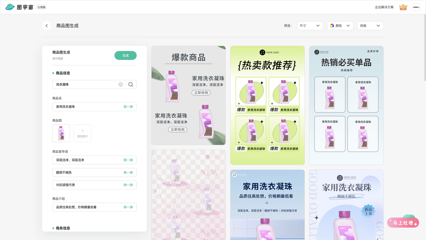Click the 设计信息 subtitle text
This screenshot has width=426, height=240.
coord(58,59)
